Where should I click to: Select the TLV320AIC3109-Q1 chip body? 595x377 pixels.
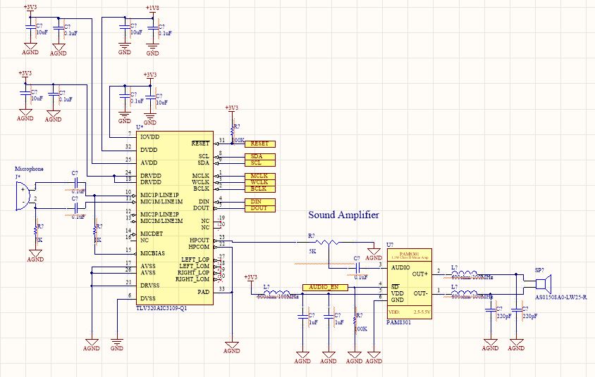coord(175,218)
